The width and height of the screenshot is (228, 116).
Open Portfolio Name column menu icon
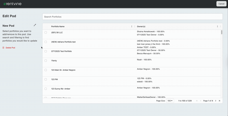click(x=132, y=27)
